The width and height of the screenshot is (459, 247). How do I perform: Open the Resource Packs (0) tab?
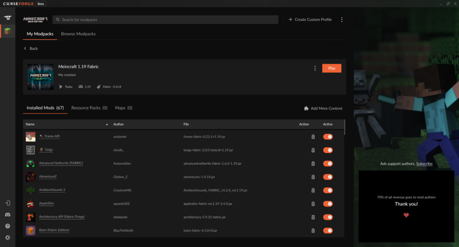pyautogui.click(x=89, y=108)
